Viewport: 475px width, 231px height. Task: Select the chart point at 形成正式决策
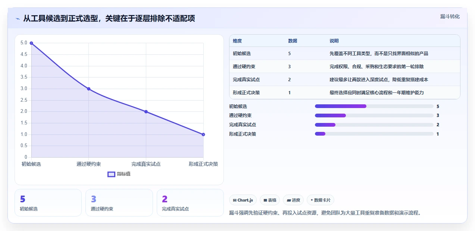(203, 135)
